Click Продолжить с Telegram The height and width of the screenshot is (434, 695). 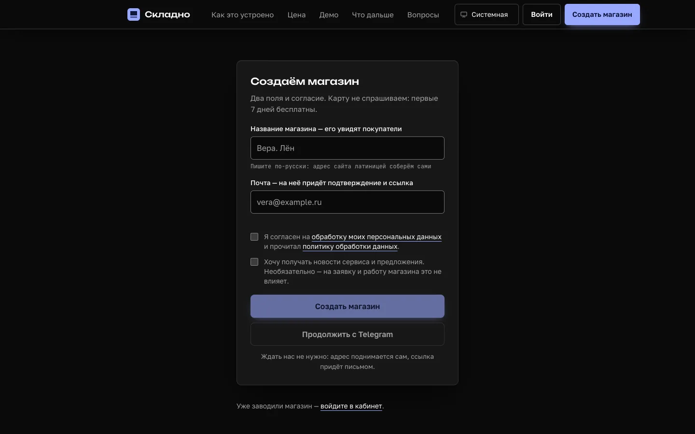point(347,334)
